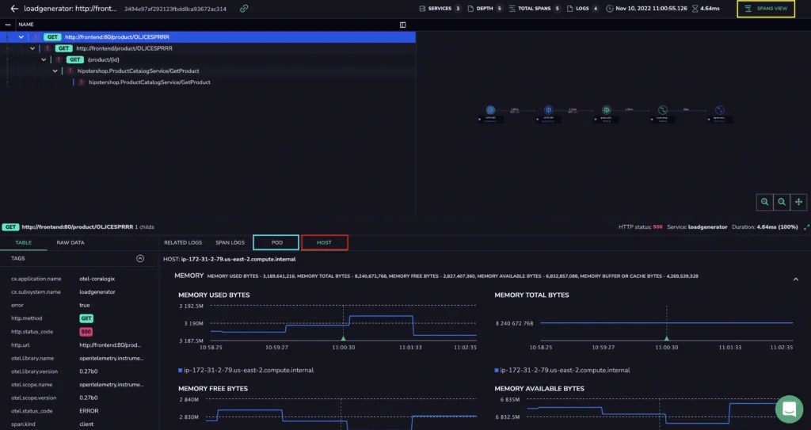Click the error tag value true

pos(84,306)
